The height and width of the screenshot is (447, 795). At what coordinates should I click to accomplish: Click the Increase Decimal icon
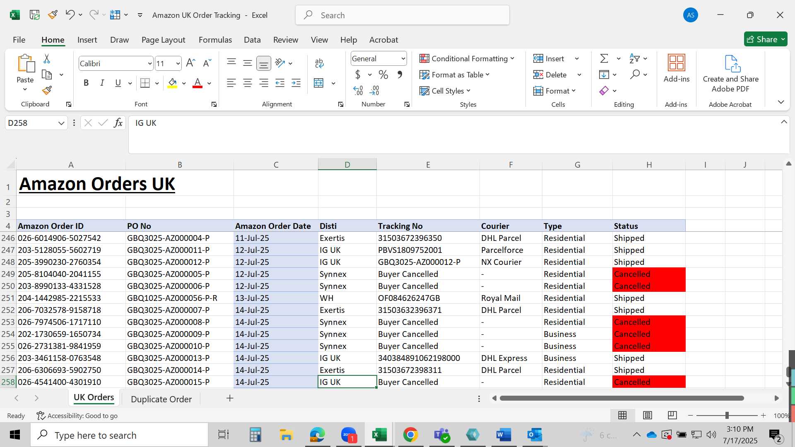(358, 90)
